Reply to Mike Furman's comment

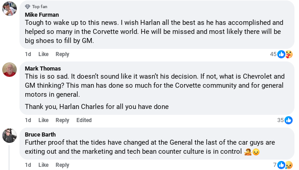[62, 54]
